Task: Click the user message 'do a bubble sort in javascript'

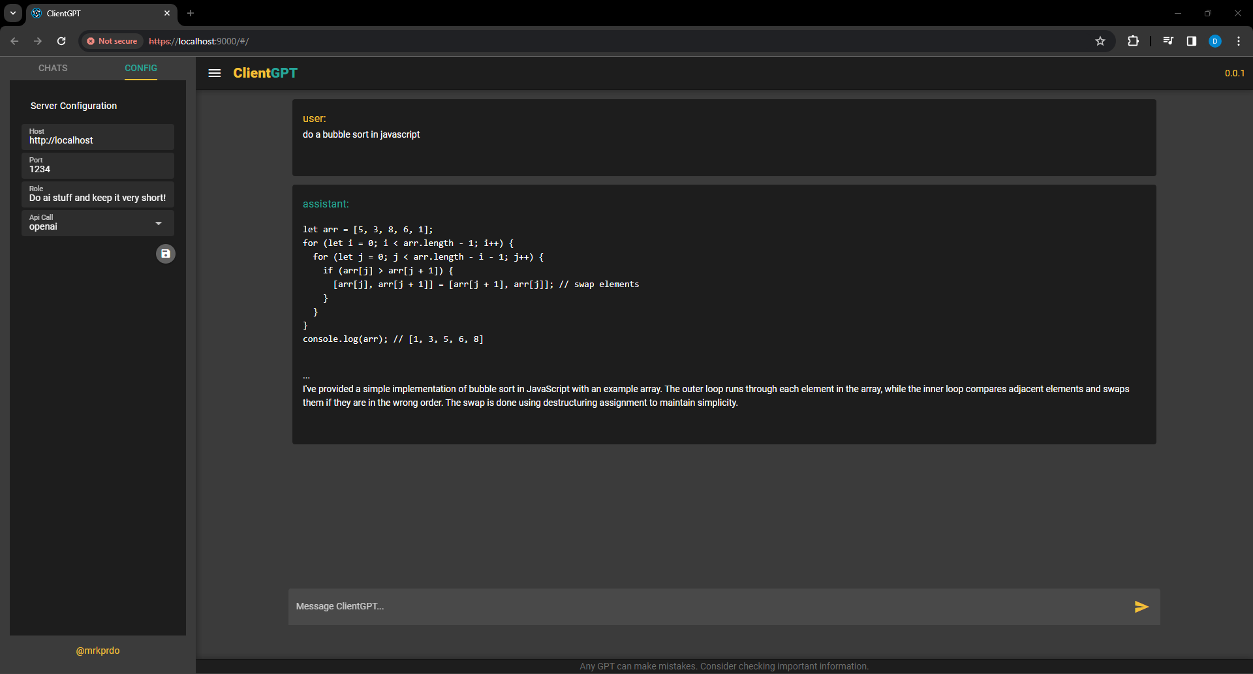Action: click(x=361, y=134)
